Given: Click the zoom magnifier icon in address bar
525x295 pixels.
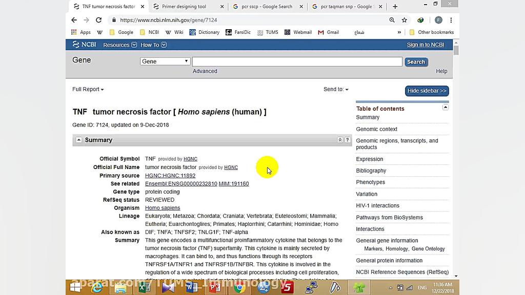Looking at the screenshot, I should tap(392, 20).
